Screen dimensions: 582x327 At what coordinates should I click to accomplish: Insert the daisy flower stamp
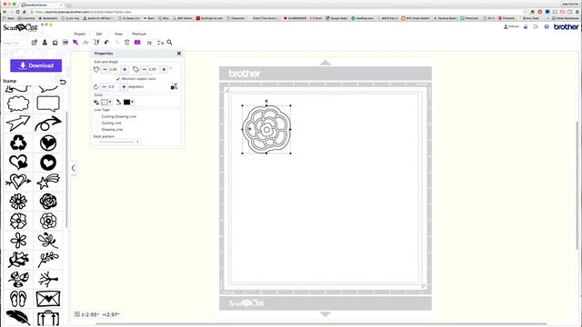pyautogui.click(x=18, y=202)
